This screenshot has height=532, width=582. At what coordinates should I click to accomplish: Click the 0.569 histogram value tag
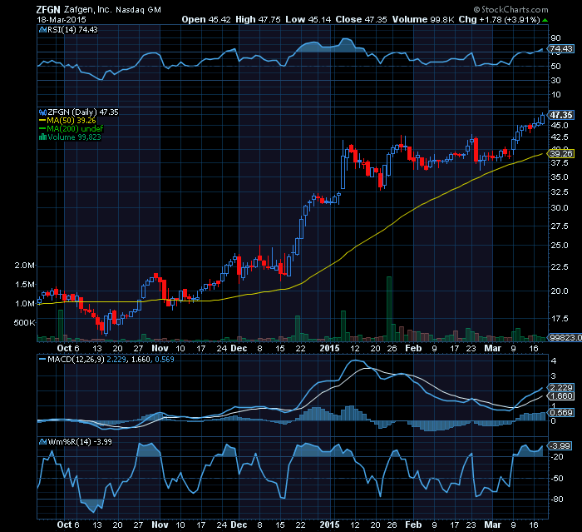tap(561, 413)
